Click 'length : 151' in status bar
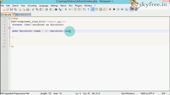The height and width of the screenshot is (95, 170). pos(46,93)
